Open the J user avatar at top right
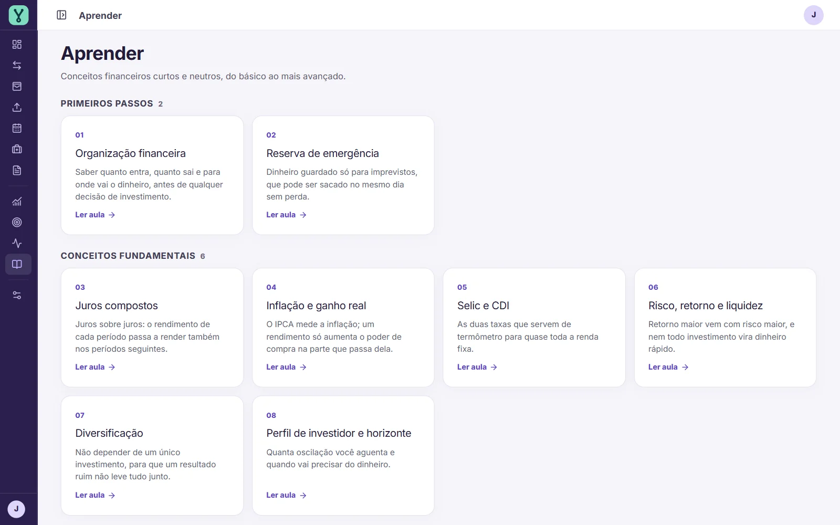Viewport: 840px width, 525px height. [813, 15]
